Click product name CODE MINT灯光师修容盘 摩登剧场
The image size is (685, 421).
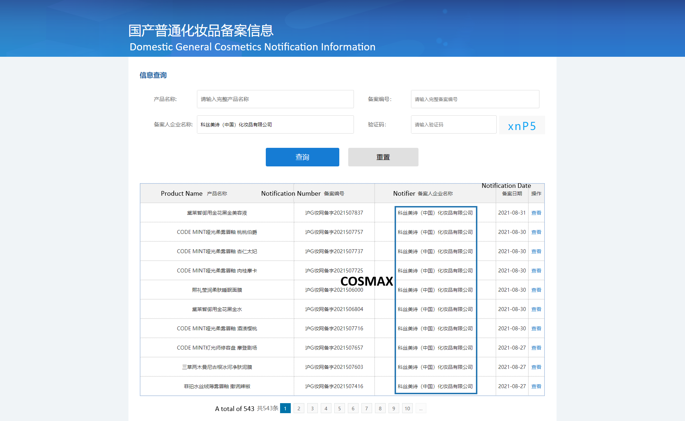(217, 348)
